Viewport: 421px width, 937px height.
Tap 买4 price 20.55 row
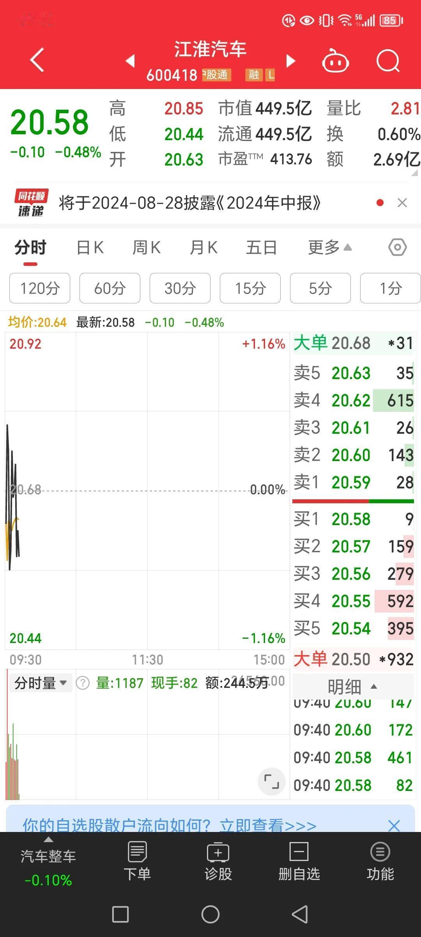(x=353, y=601)
